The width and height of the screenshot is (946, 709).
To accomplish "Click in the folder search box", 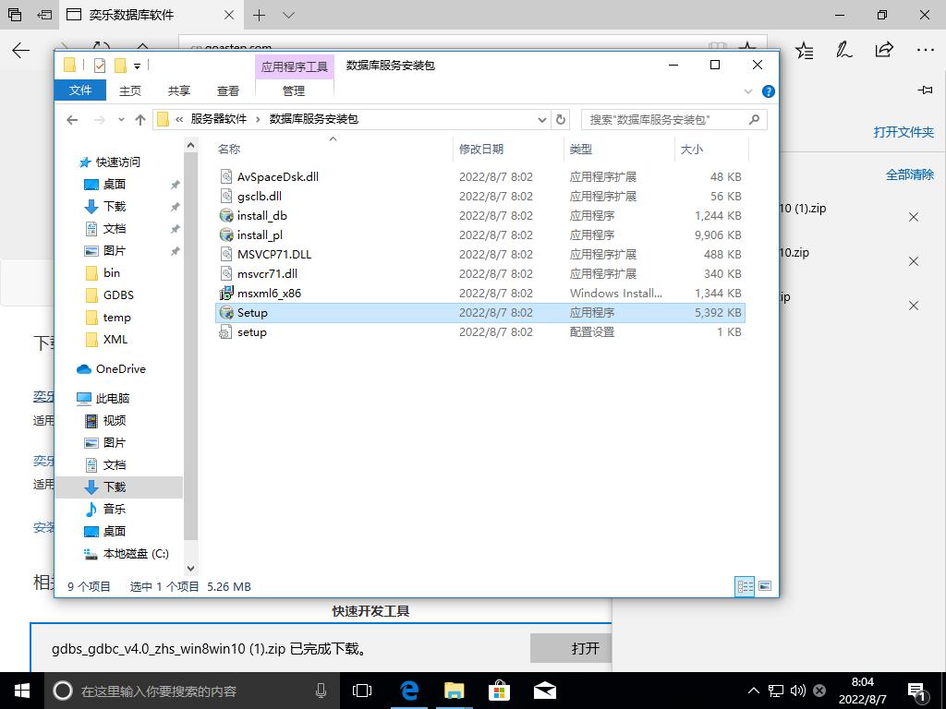I will (x=665, y=119).
